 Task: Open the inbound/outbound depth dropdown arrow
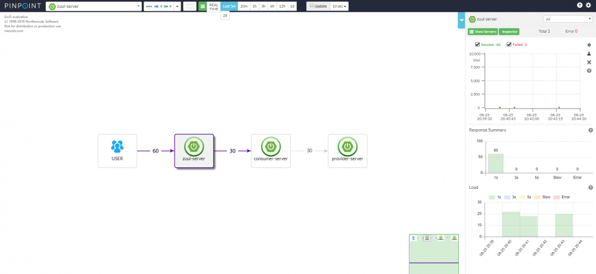(x=177, y=6)
